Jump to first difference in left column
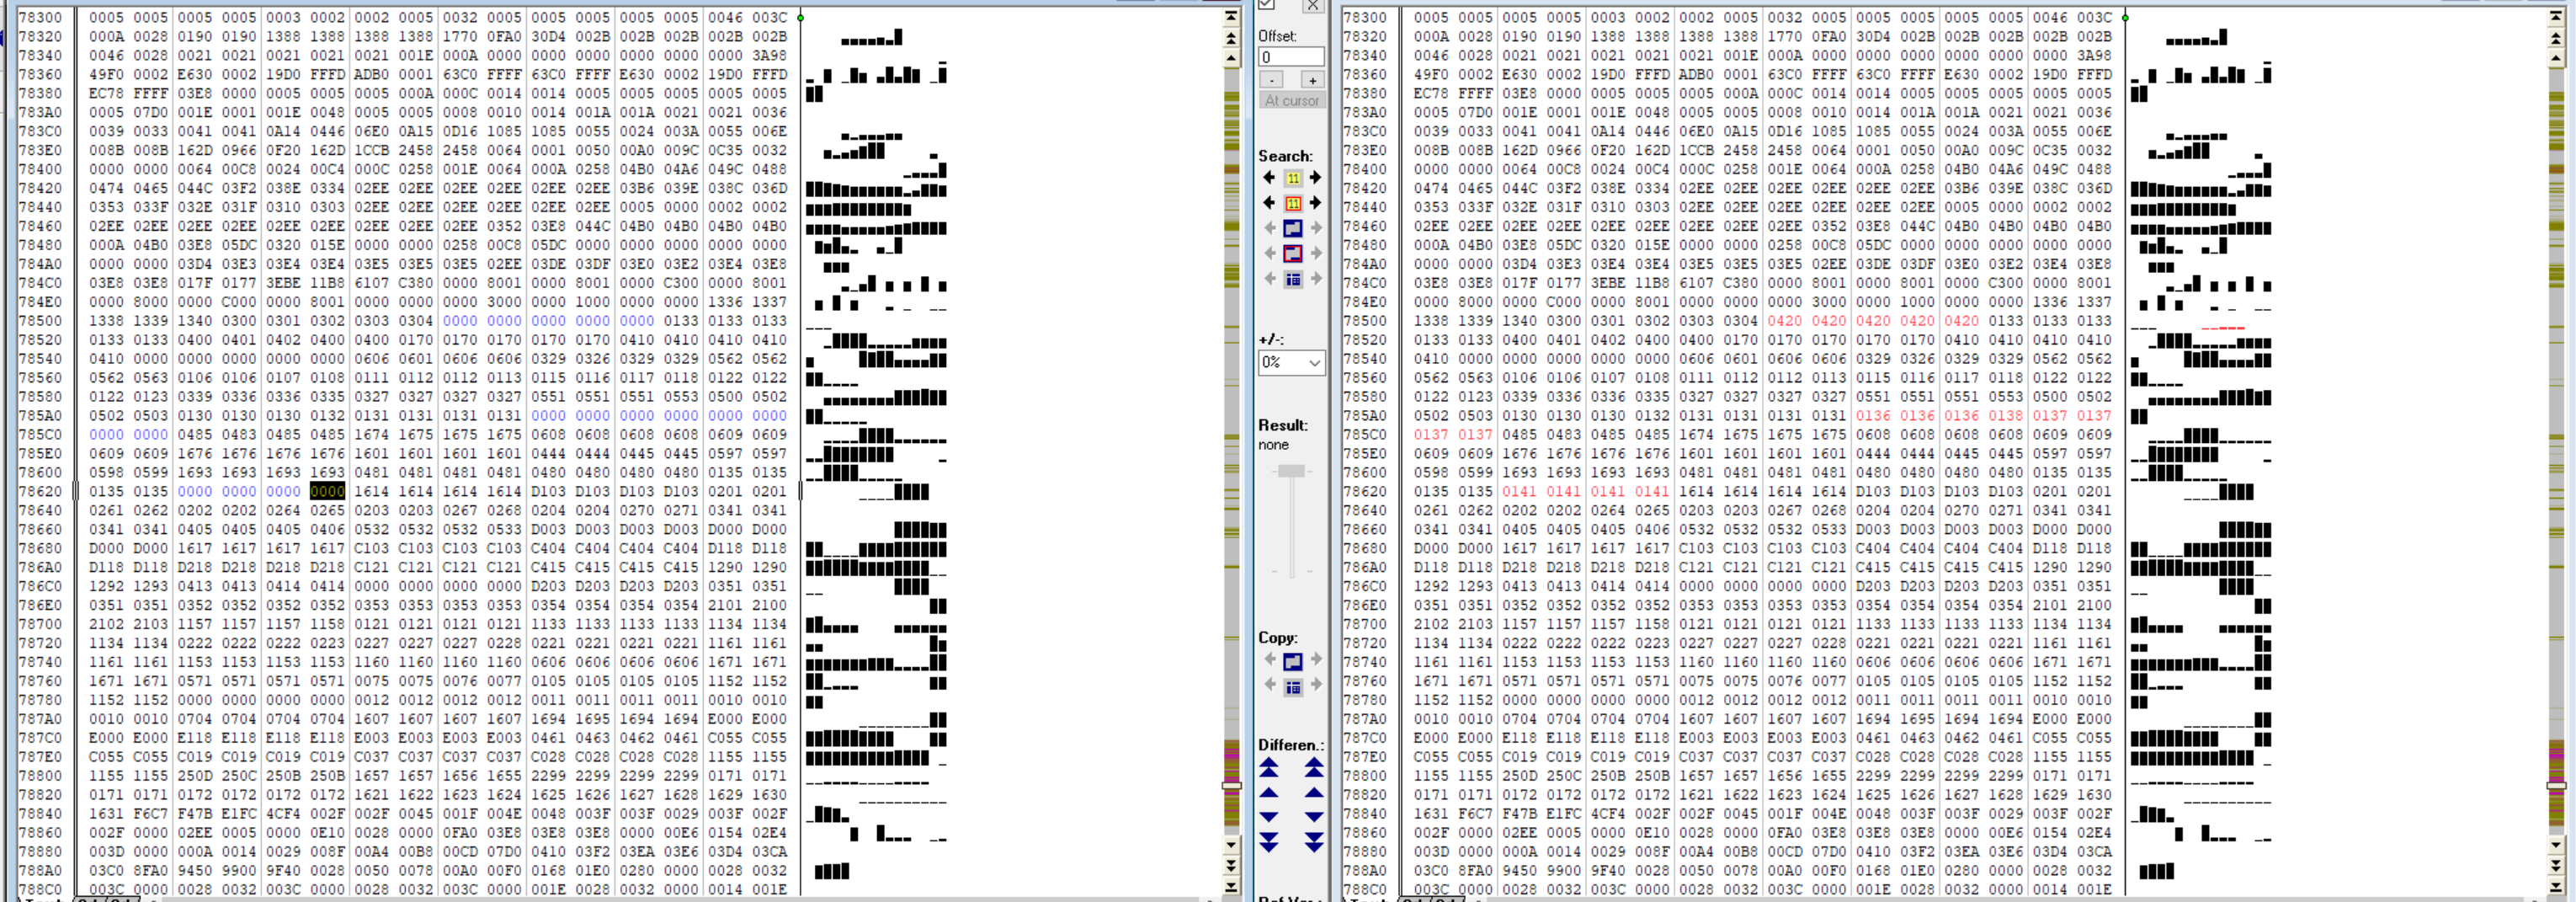This screenshot has width=2576, height=902. point(1269,768)
